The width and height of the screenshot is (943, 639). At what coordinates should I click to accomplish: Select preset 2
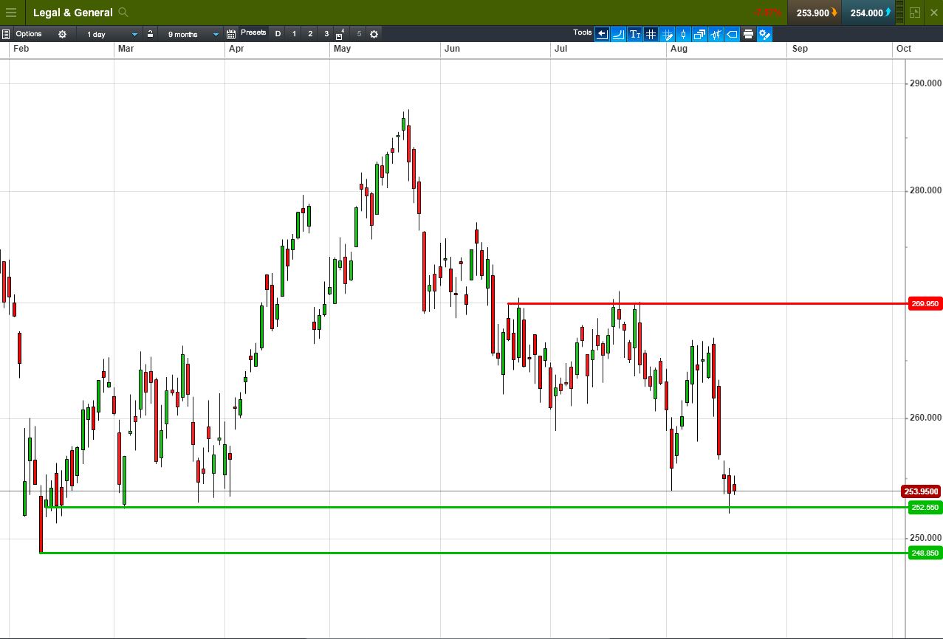[310, 34]
